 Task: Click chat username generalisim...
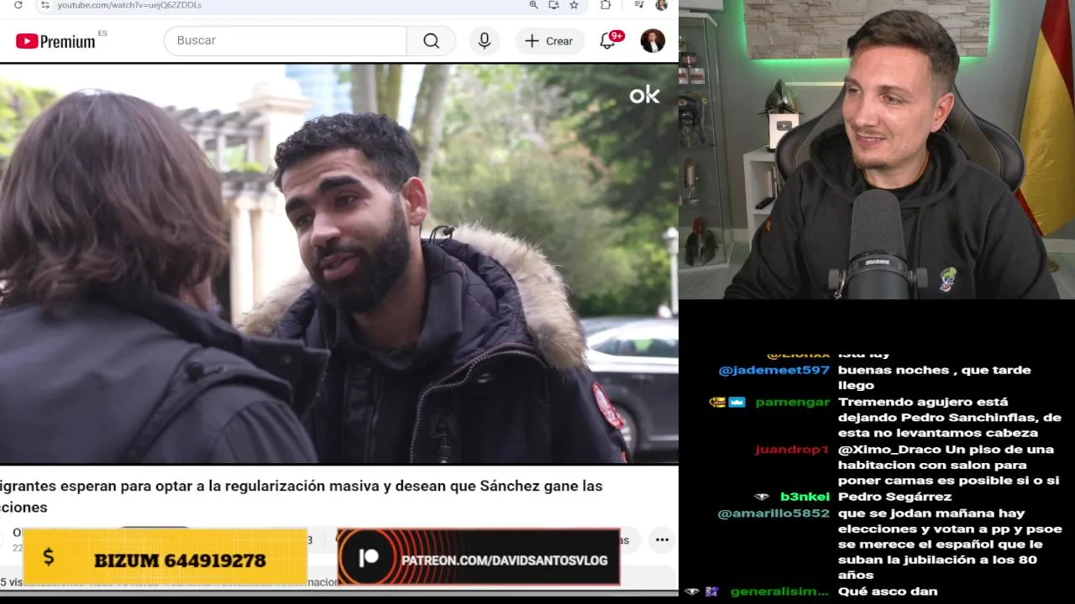click(780, 591)
